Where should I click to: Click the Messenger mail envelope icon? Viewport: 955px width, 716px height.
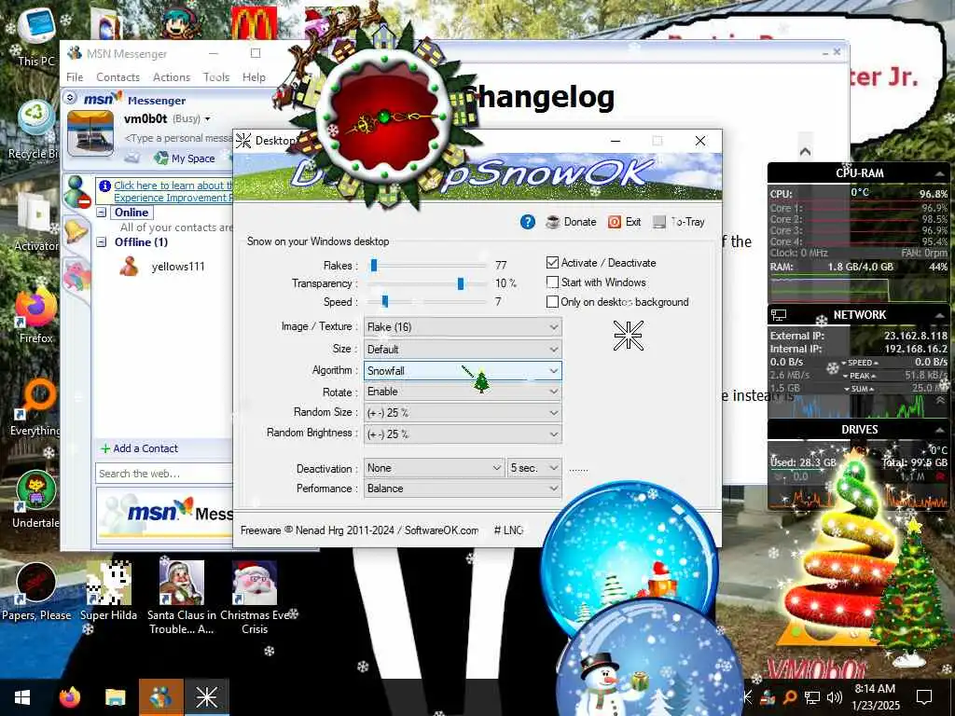[x=132, y=158]
